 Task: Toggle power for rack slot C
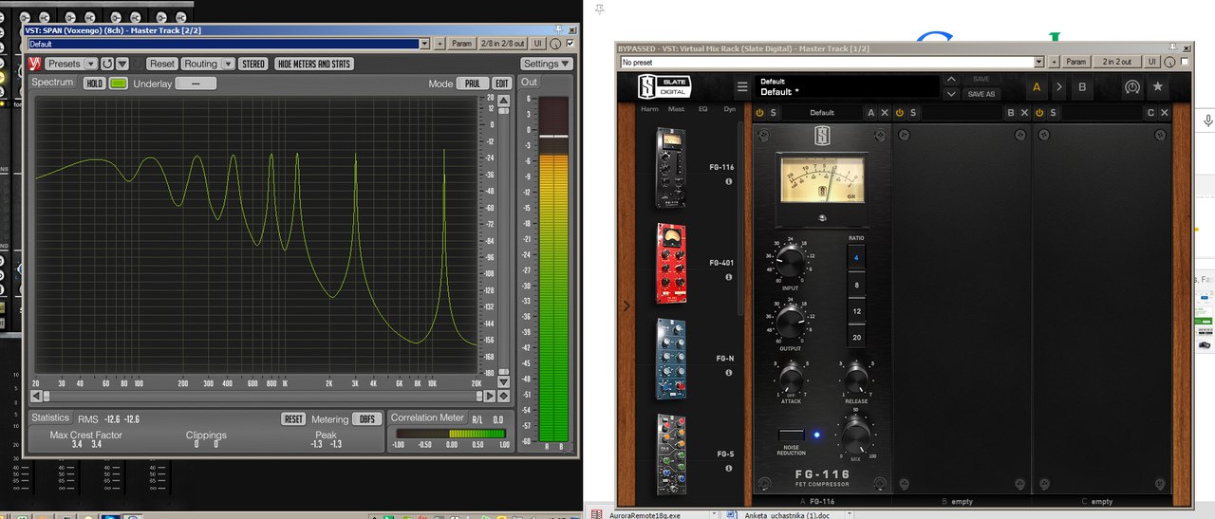1039,113
